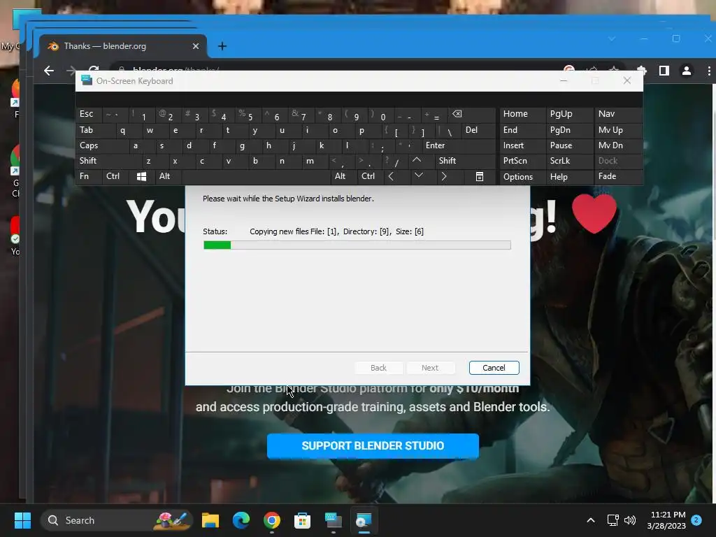This screenshot has height=537, width=716.
Task: Click the PgDn key
Action: click(x=569, y=130)
